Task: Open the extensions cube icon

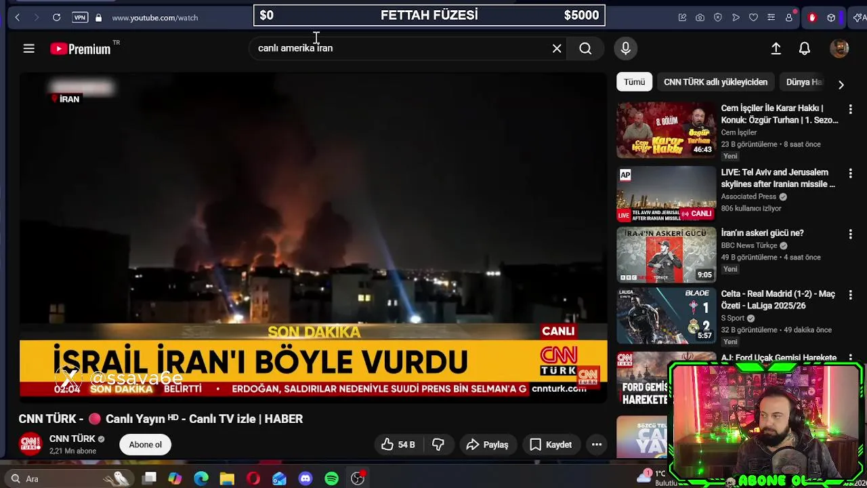Action: point(831,18)
